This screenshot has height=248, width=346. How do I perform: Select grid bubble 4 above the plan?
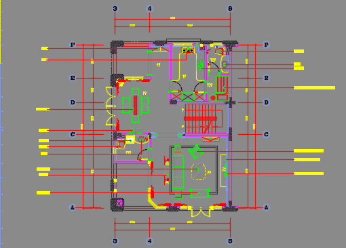(149, 9)
